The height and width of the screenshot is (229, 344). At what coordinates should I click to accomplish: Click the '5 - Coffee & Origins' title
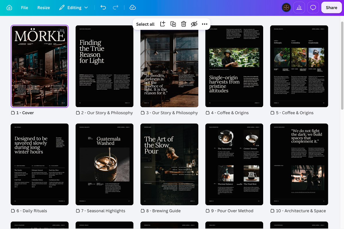click(x=295, y=113)
